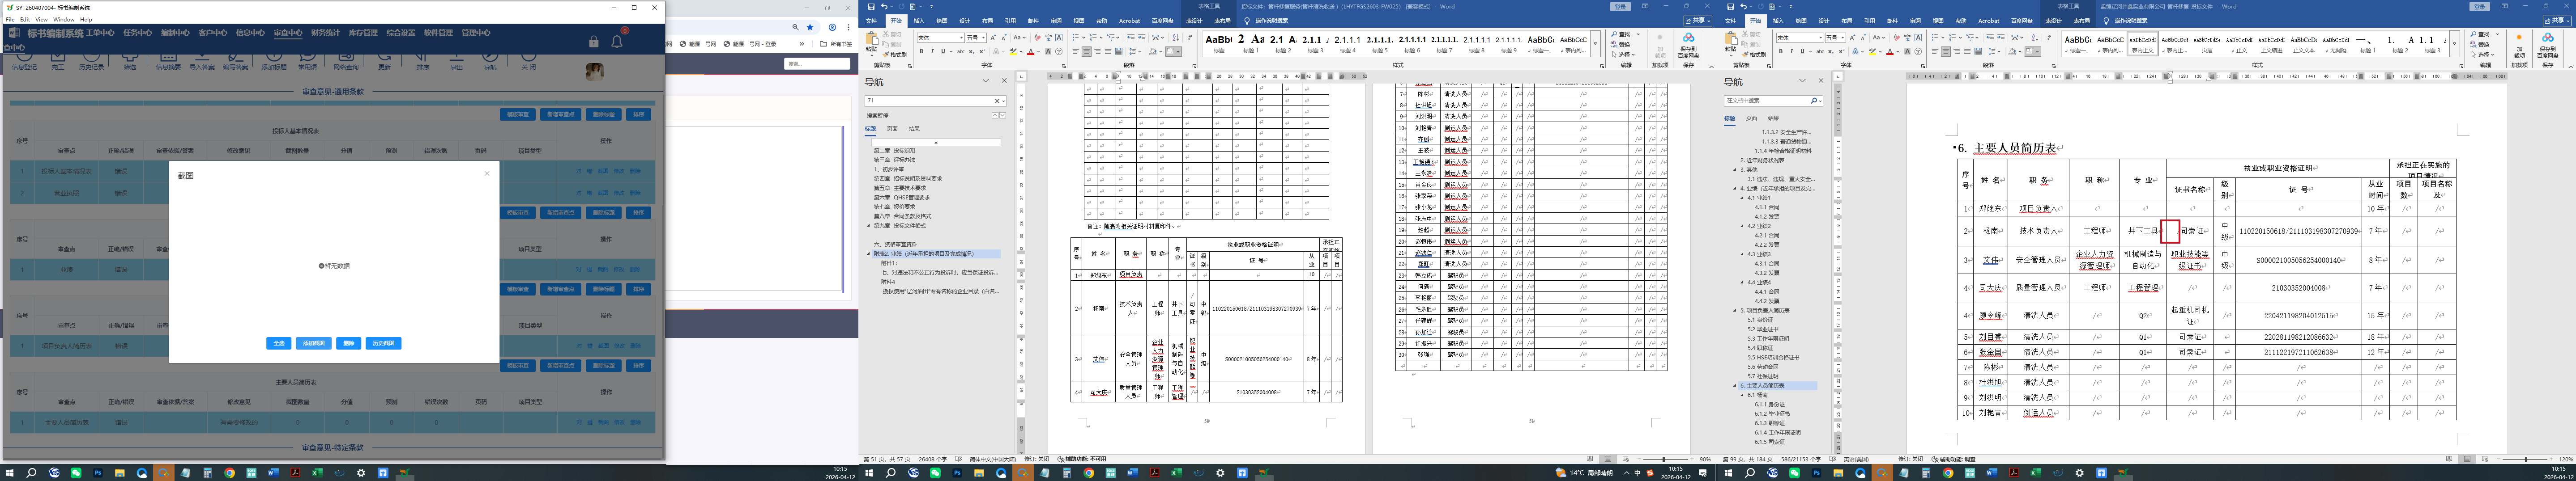This screenshot has height=481, width=2576.
Task: Open the 导航 pane options arrow in right Word
Action: click(x=1803, y=81)
